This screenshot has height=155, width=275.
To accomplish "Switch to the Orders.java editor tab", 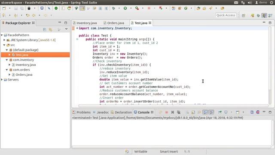I will coord(114,23).
